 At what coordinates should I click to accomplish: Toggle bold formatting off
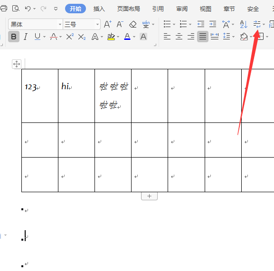click(14, 37)
